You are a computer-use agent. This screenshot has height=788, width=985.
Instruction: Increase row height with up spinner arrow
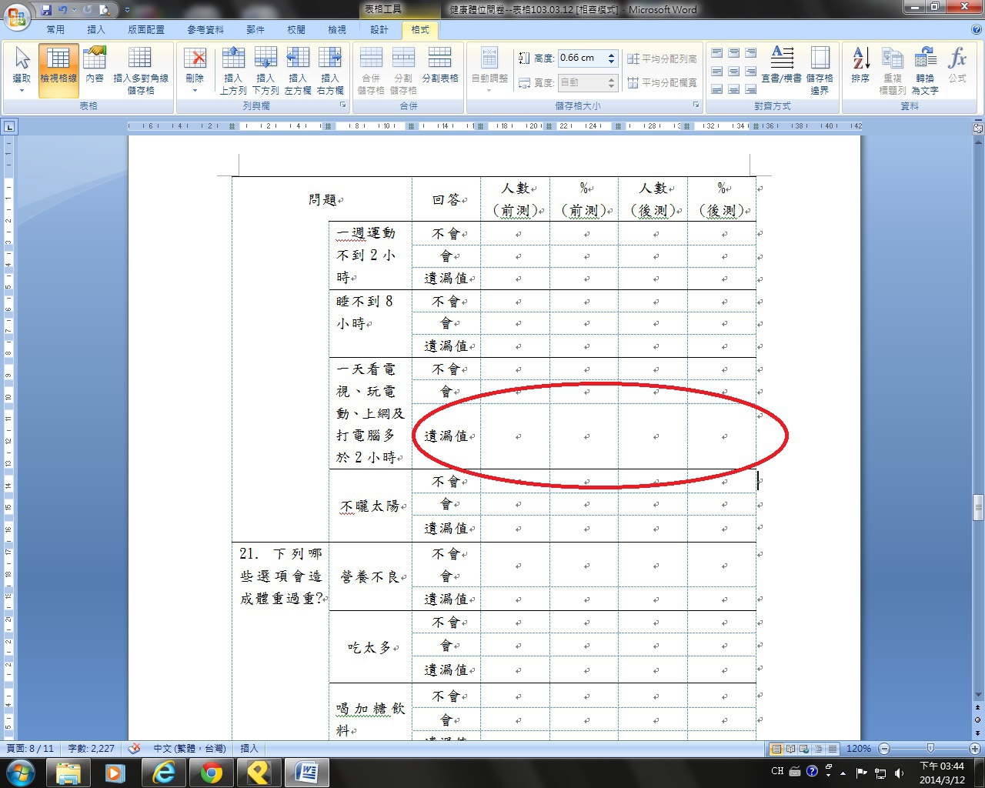click(x=612, y=55)
